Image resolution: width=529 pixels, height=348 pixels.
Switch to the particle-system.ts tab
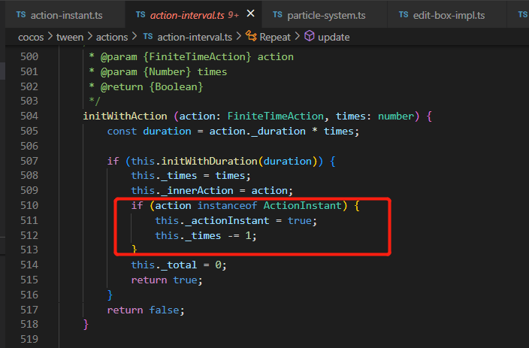pyautogui.click(x=325, y=15)
